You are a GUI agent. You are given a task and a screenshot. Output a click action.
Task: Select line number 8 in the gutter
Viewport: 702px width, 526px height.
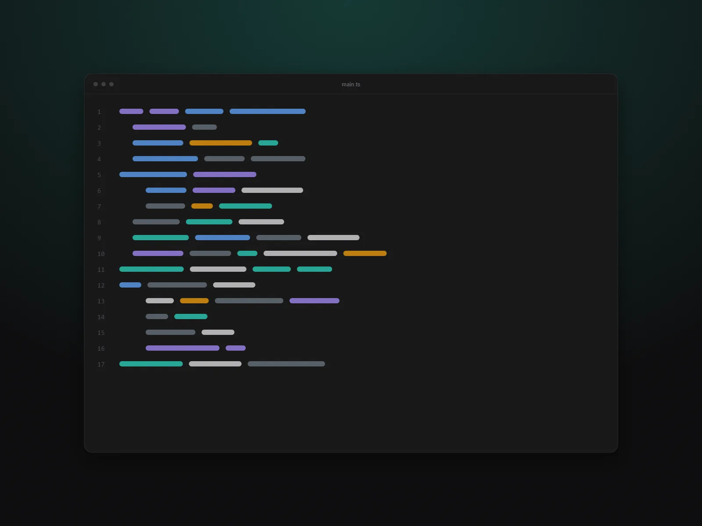pyautogui.click(x=99, y=222)
